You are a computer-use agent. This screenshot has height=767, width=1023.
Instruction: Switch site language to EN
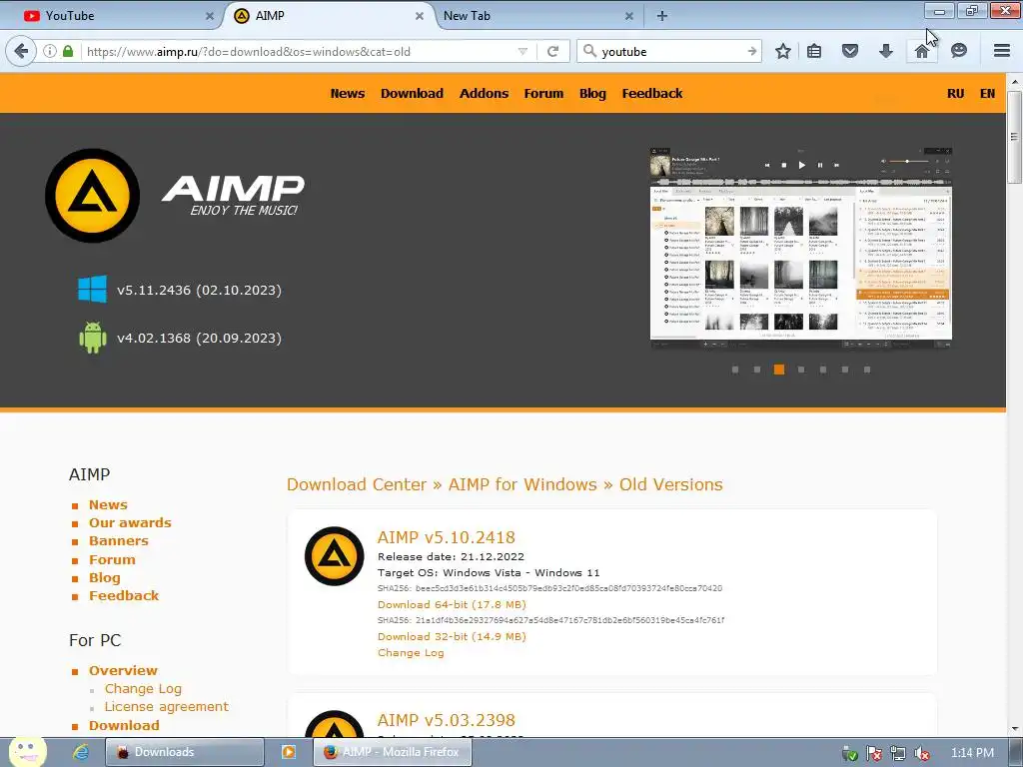point(987,93)
